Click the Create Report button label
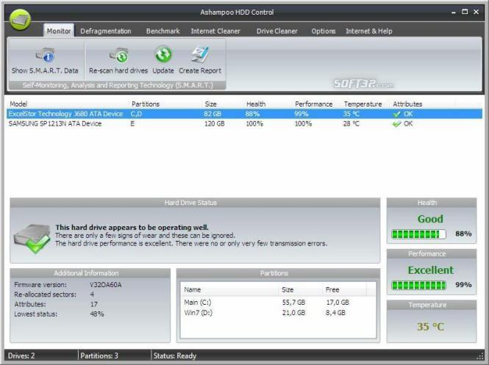Image resolution: width=489 pixels, height=365 pixels. [200, 71]
